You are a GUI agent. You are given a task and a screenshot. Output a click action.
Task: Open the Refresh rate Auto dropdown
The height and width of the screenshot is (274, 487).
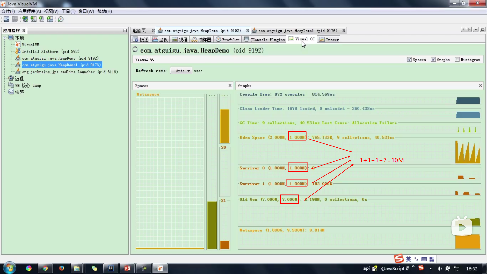click(181, 71)
